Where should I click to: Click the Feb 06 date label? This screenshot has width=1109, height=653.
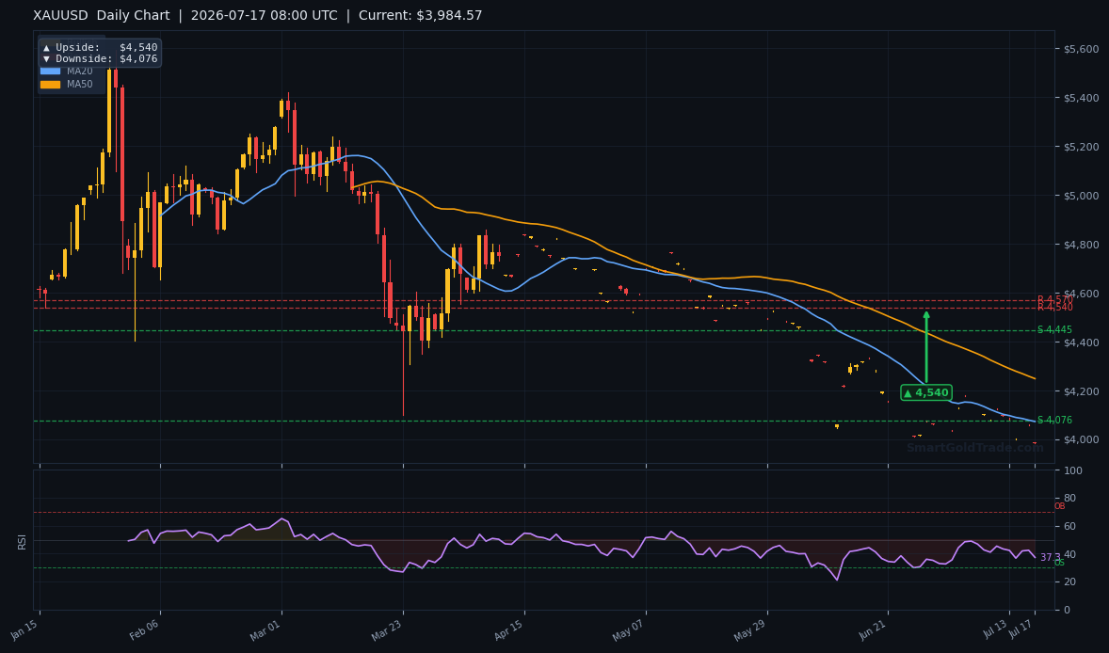(145, 629)
